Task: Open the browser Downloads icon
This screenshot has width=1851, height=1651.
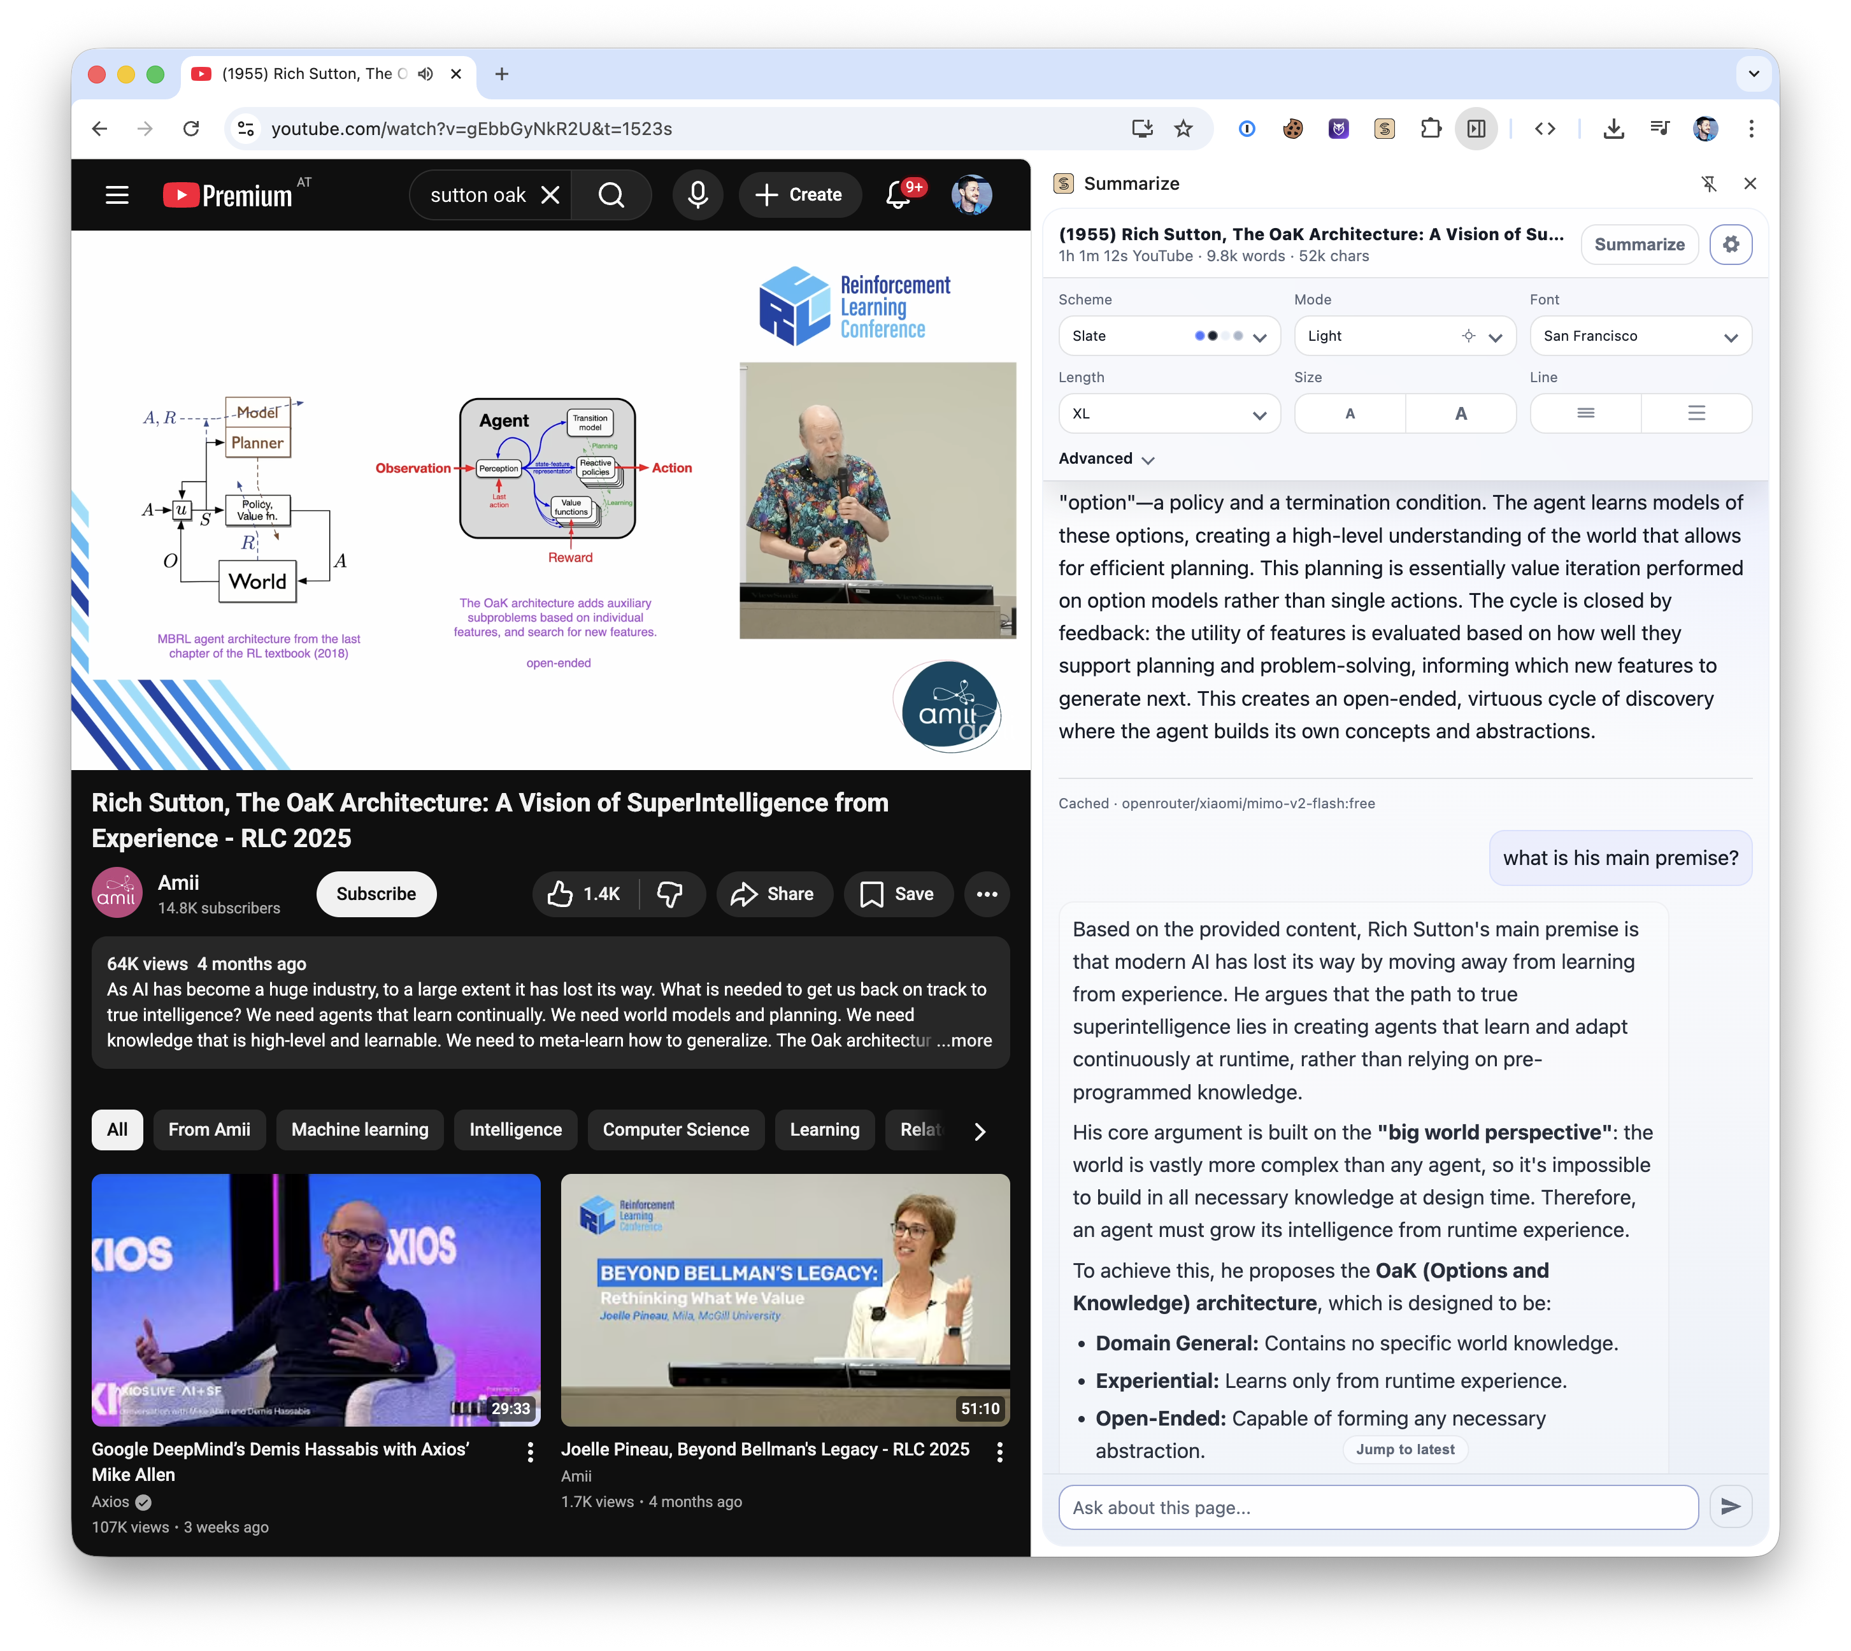Action: pos(1613,128)
